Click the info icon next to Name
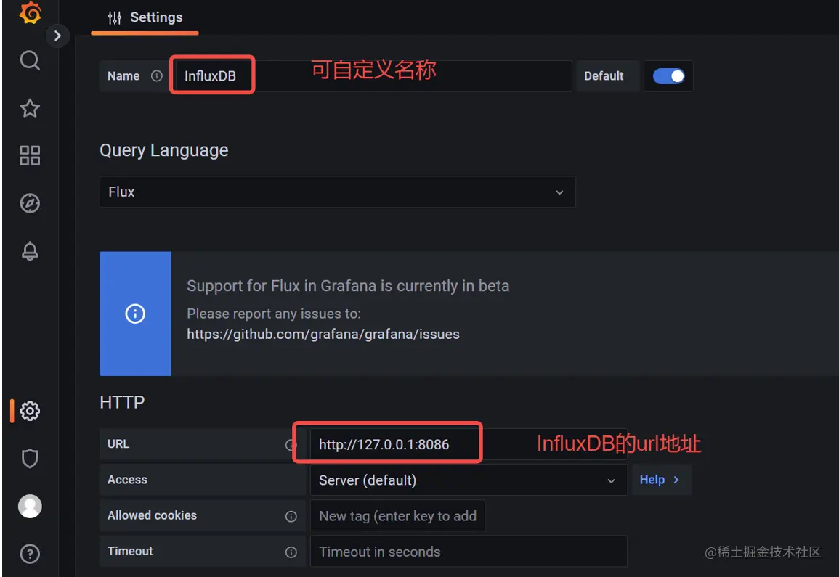 coord(156,76)
